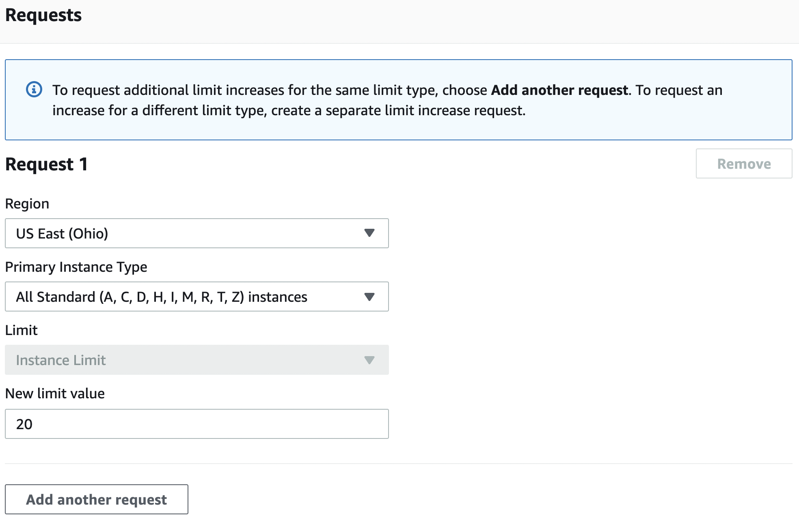Click the Requests section title
This screenshot has height=520, width=799.
point(43,15)
